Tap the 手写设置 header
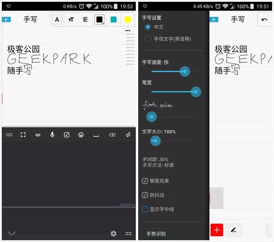274x242 pixels. coord(152,18)
